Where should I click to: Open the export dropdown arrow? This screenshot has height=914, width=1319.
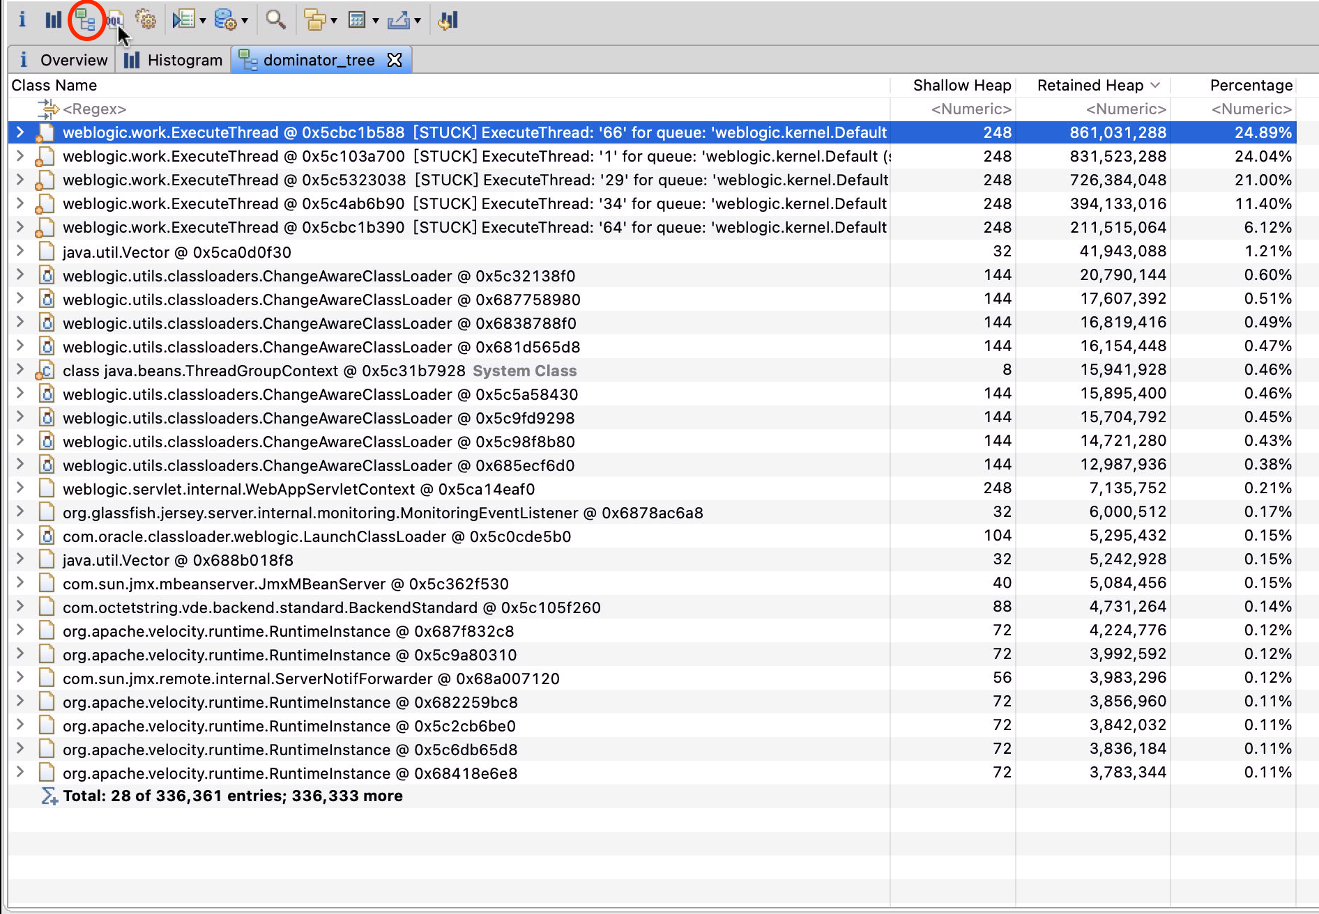point(418,21)
